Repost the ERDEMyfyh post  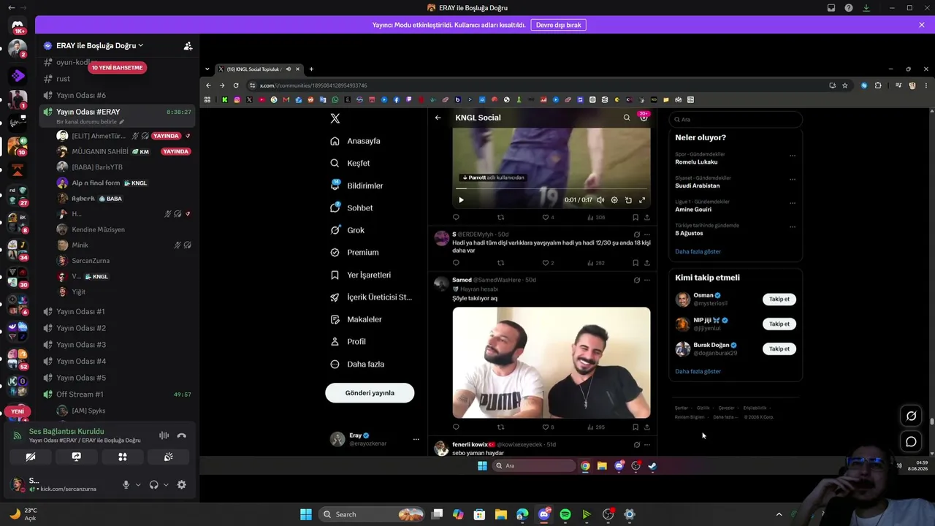pyautogui.click(x=500, y=263)
